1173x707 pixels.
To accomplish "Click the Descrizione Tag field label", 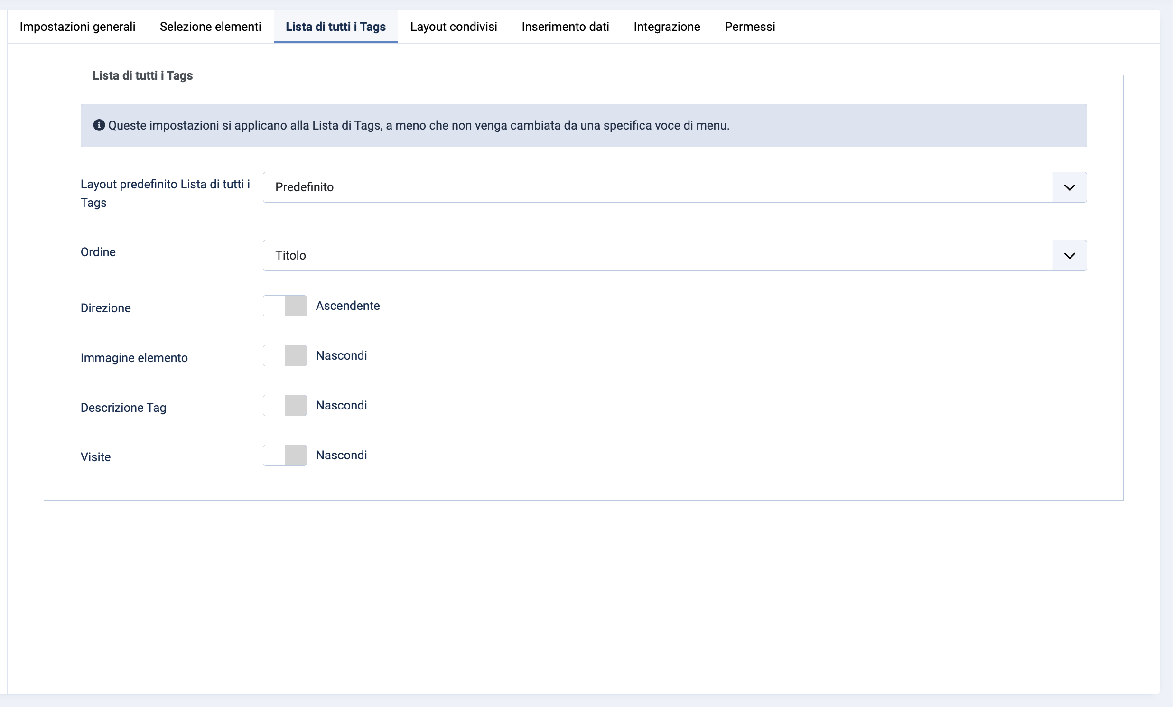I will click(123, 408).
